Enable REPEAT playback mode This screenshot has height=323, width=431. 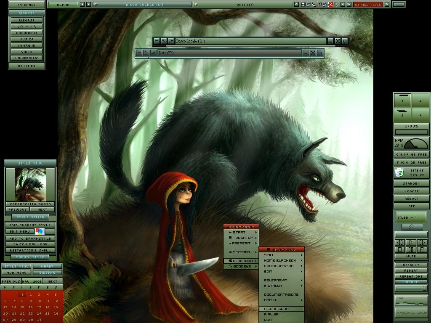tap(411, 270)
